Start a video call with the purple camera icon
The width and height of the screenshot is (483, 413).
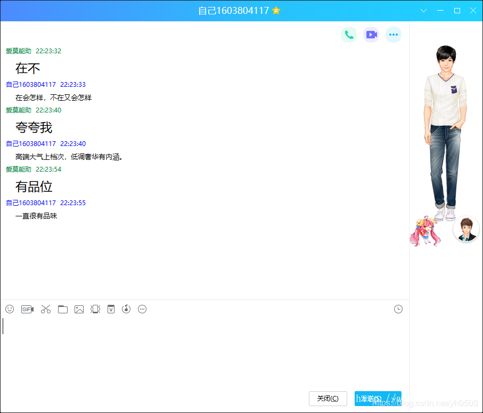click(x=371, y=35)
